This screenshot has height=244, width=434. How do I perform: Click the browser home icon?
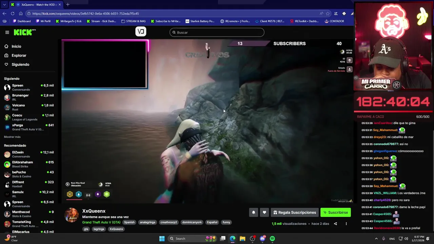click(21, 14)
